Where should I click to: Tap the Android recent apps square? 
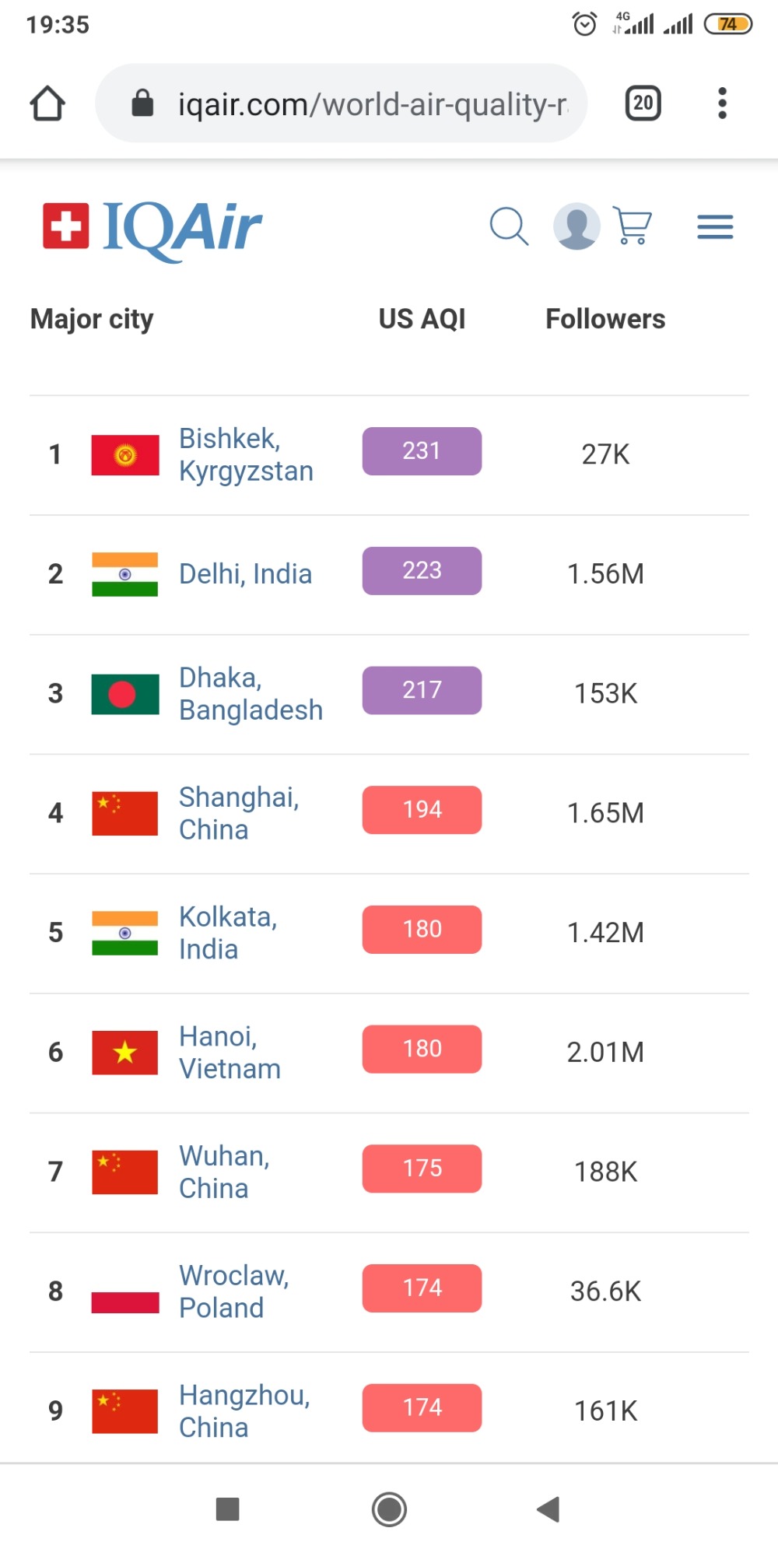point(227,1509)
